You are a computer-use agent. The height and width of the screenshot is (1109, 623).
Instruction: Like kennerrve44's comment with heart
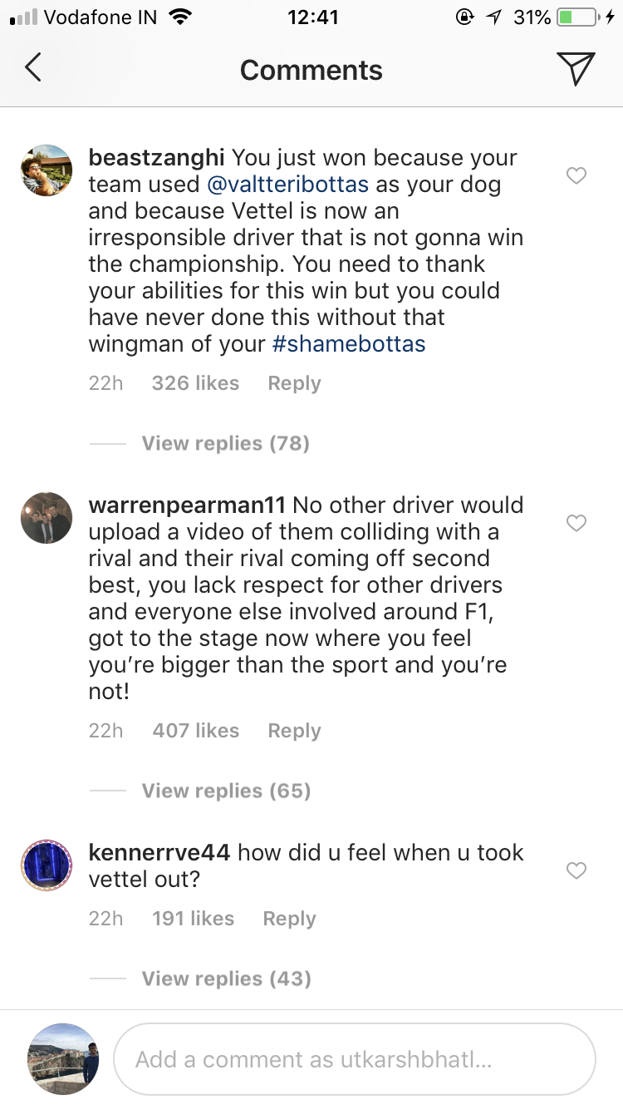pyautogui.click(x=576, y=870)
